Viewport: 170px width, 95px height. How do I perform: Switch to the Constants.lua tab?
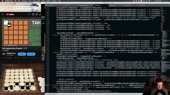tap(116, 5)
